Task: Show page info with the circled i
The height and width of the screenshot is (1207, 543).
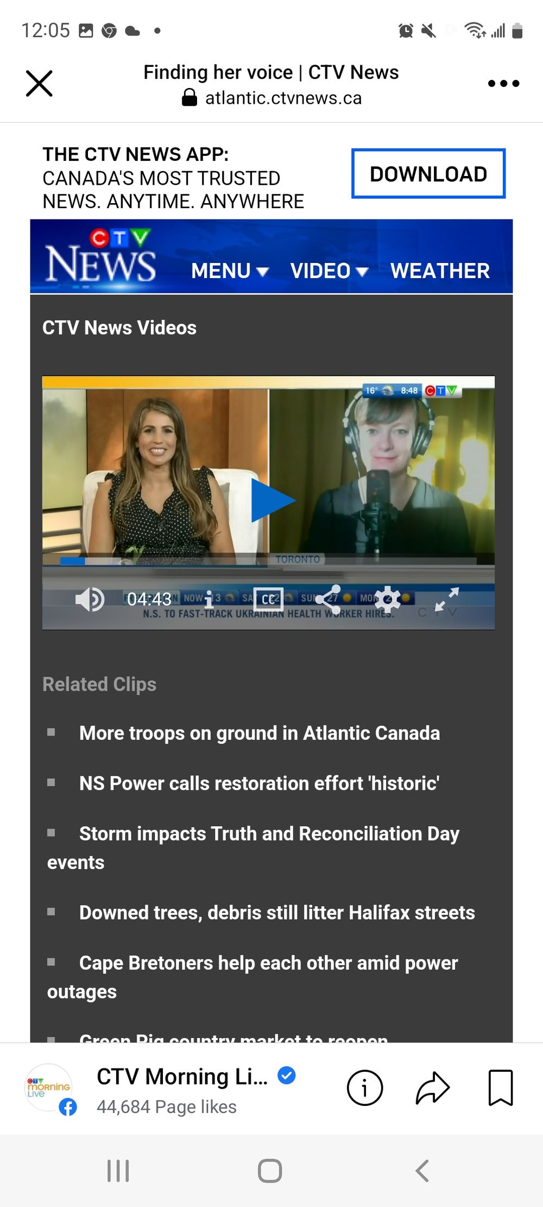Action: (x=364, y=1088)
